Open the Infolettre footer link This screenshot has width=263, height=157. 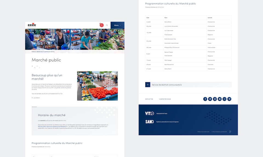(x=149, y=99)
